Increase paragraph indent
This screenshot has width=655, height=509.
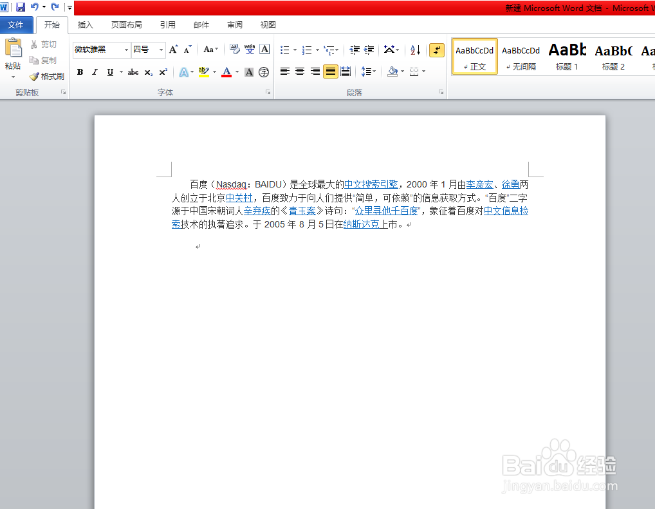(369, 50)
